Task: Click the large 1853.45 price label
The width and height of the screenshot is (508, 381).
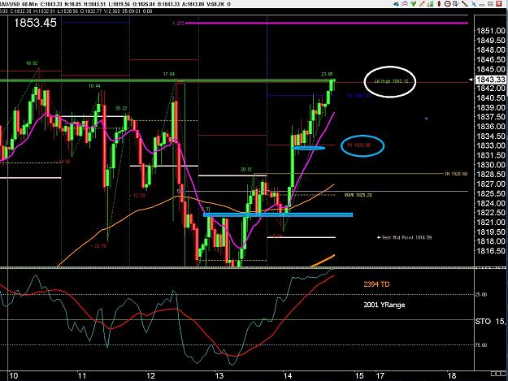Action: (35, 23)
